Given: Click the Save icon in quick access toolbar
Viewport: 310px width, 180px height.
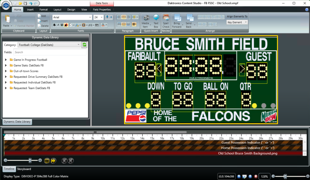Looking at the screenshot, I should pyautogui.click(x=25, y=3).
